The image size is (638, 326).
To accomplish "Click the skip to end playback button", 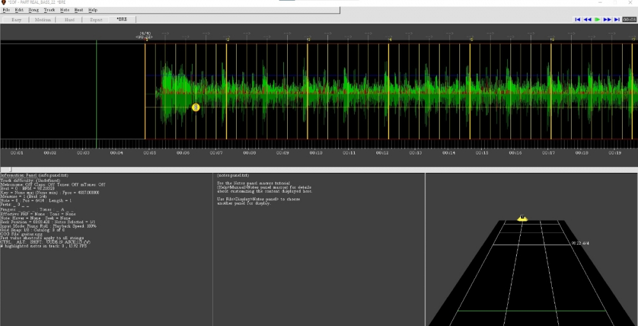I will 617,20.
